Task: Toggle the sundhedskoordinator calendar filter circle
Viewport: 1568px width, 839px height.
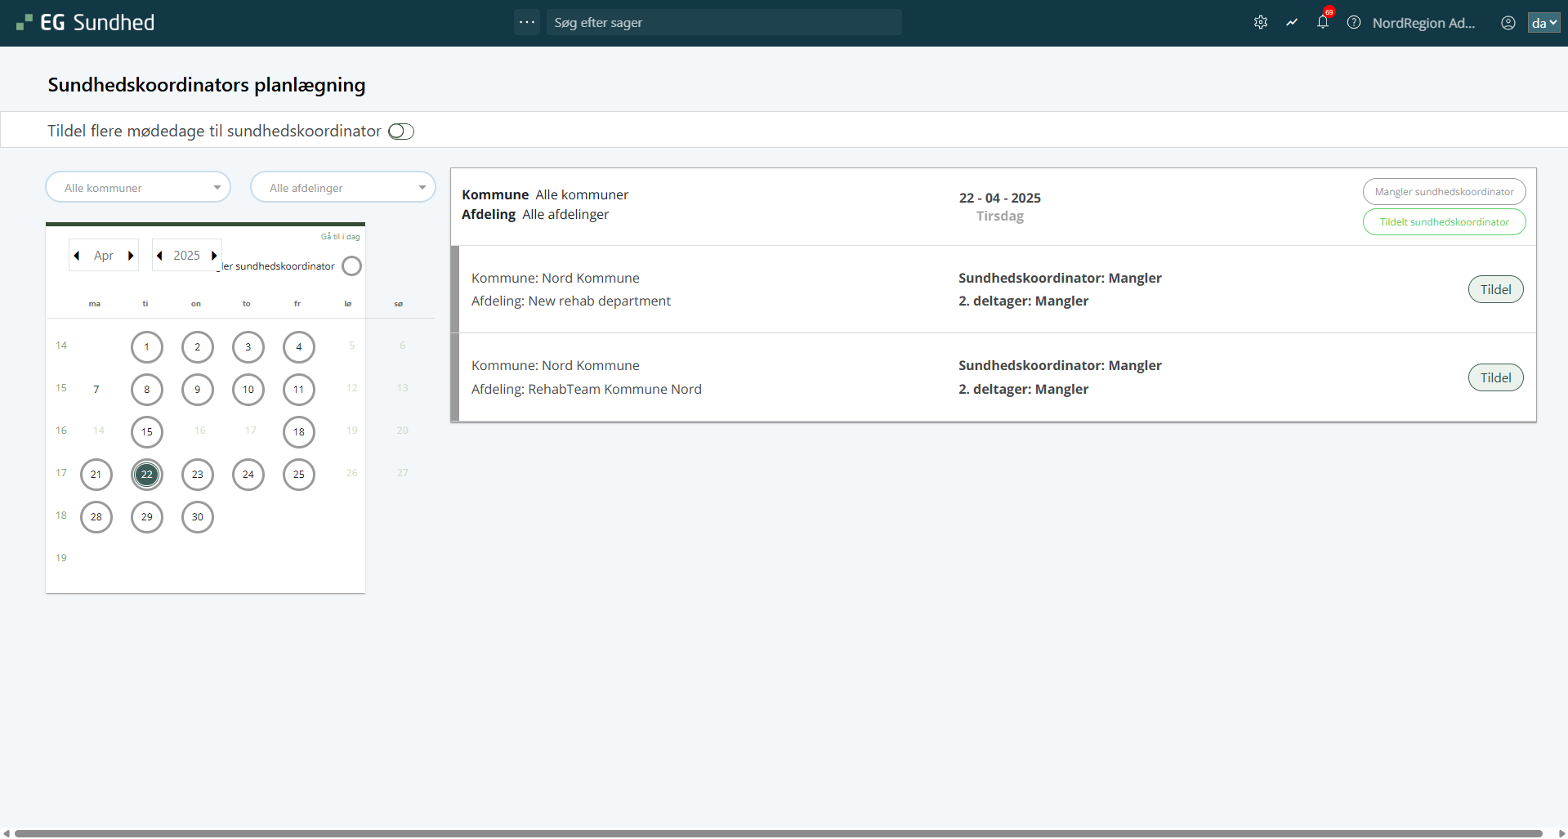Action: [351, 266]
